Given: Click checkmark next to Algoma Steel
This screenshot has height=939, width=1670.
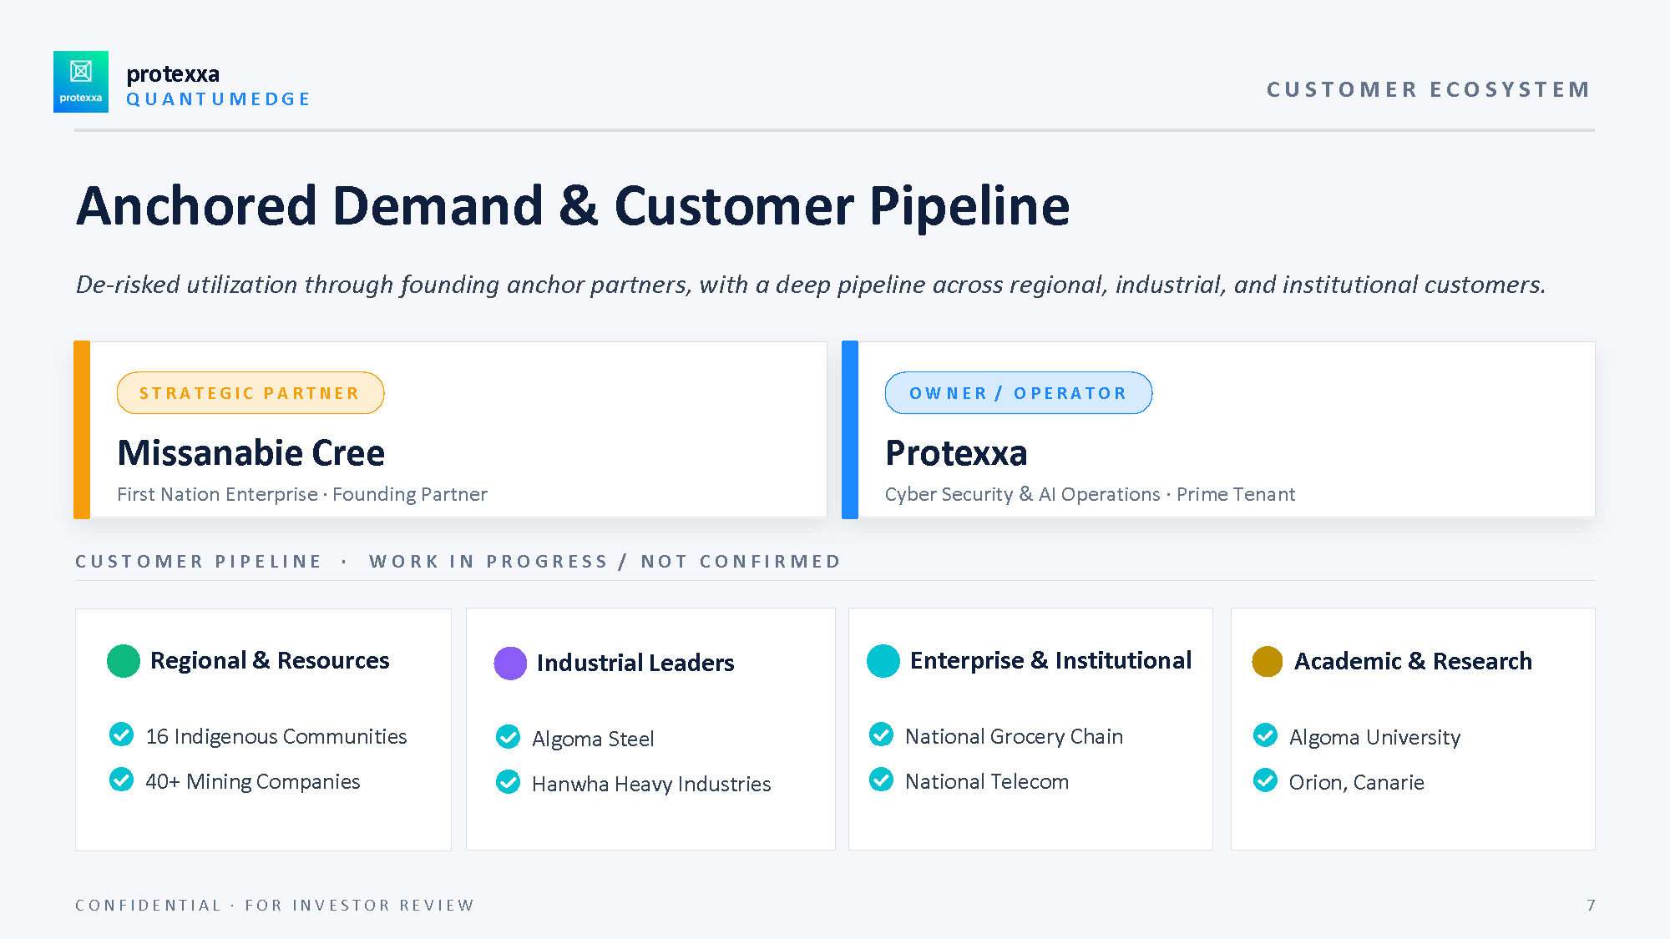Looking at the screenshot, I should tap(508, 737).
